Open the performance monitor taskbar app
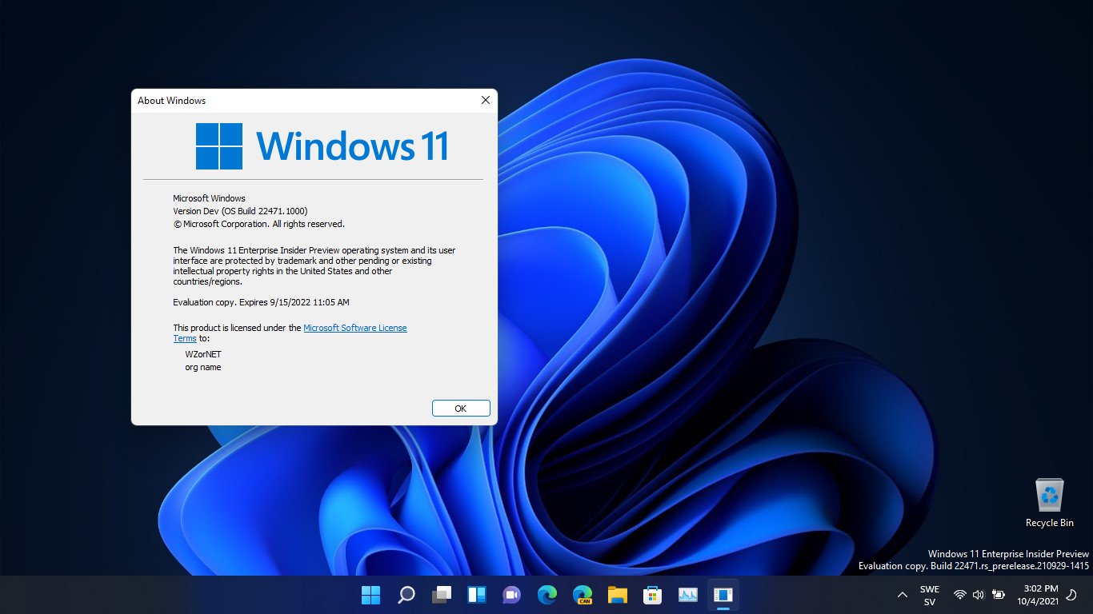Screen dimensions: 1093x614 point(688,595)
